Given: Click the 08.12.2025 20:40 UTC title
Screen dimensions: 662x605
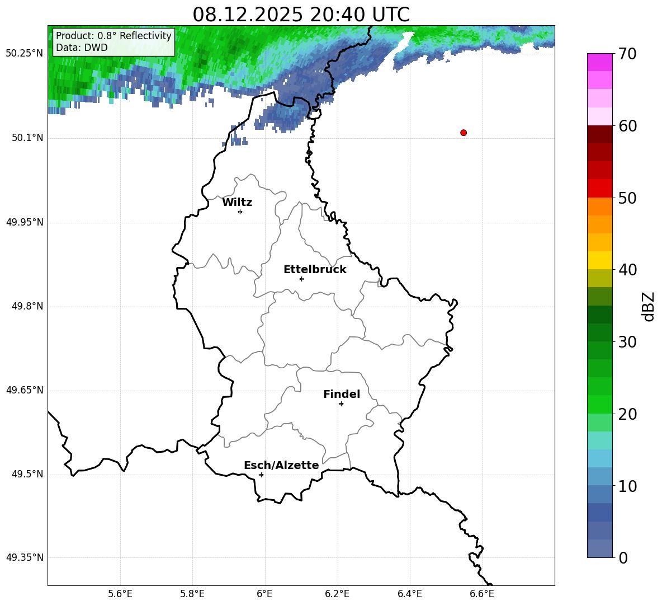Looking at the screenshot, I should click(x=301, y=15).
